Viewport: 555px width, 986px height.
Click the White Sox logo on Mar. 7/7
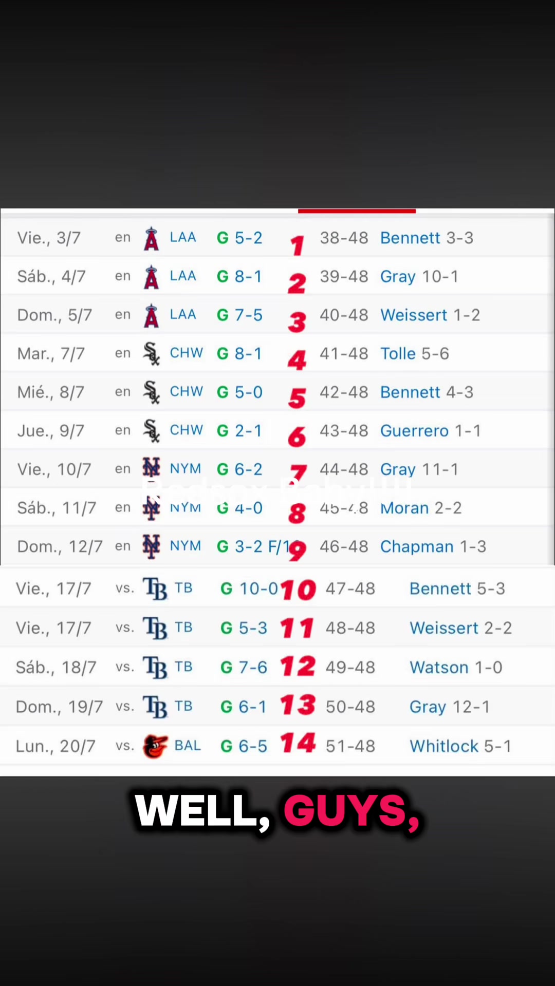click(152, 354)
